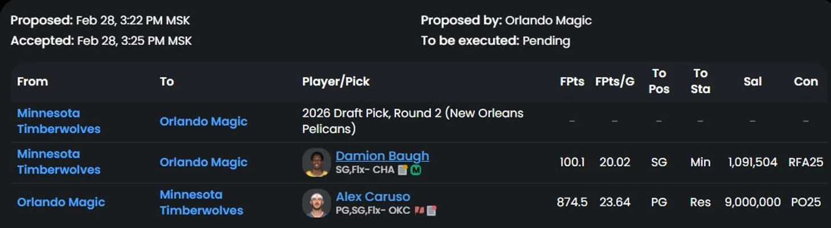831x228 pixels.
Task: Open Orlando Magic link in Alex Caruso row
Action: point(61,202)
